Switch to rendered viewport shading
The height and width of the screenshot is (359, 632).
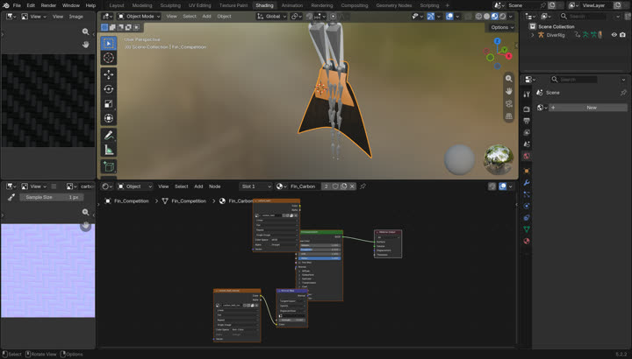[503, 17]
